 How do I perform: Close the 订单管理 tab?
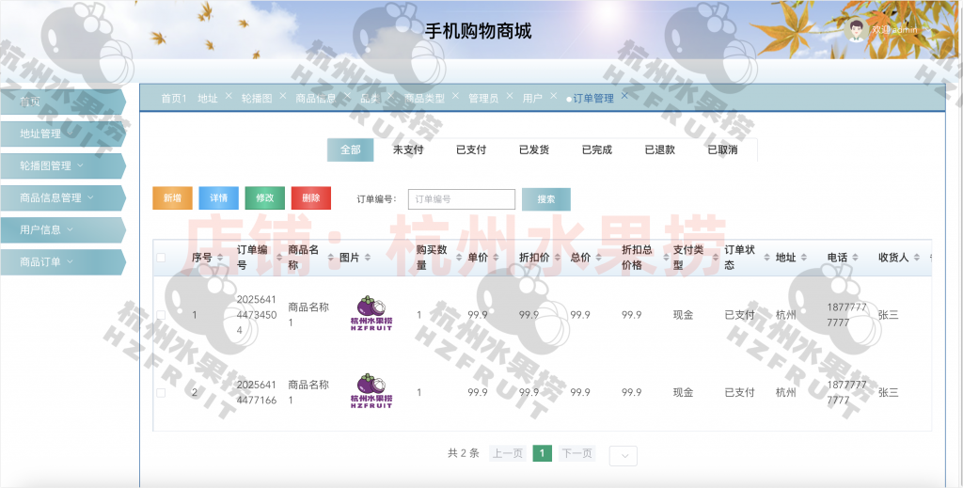(624, 96)
